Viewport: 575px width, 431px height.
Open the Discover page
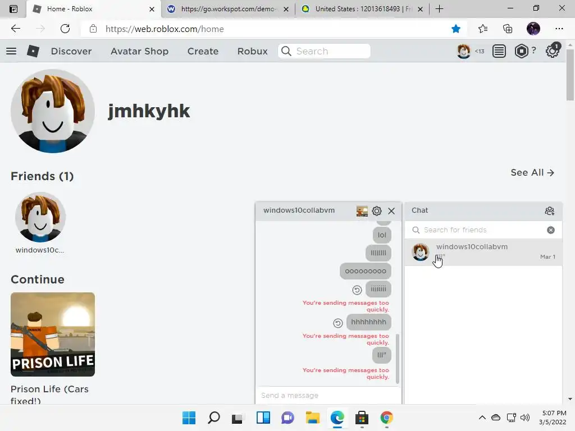[71, 51]
